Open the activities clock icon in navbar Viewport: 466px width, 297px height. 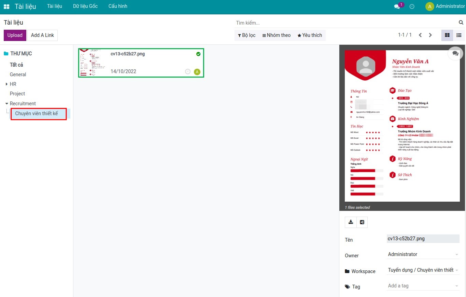(412, 6)
